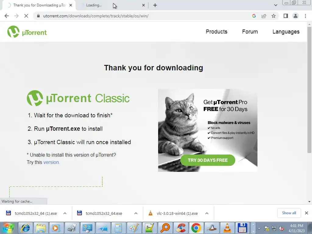Expand options for tcmd1052x32_64.exe download
312x234 pixels.
point(136,213)
